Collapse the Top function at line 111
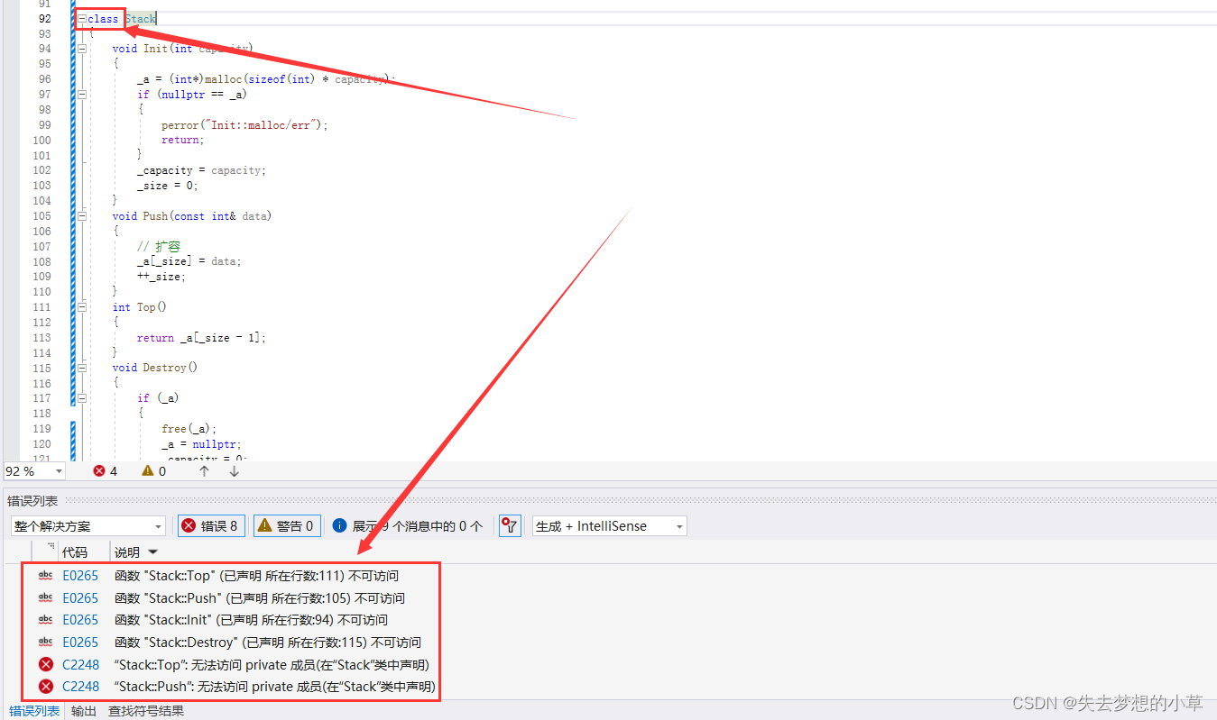 click(x=82, y=307)
